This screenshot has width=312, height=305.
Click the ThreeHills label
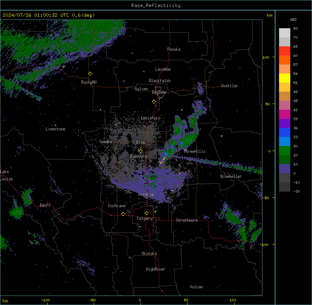click(x=194, y=151)
